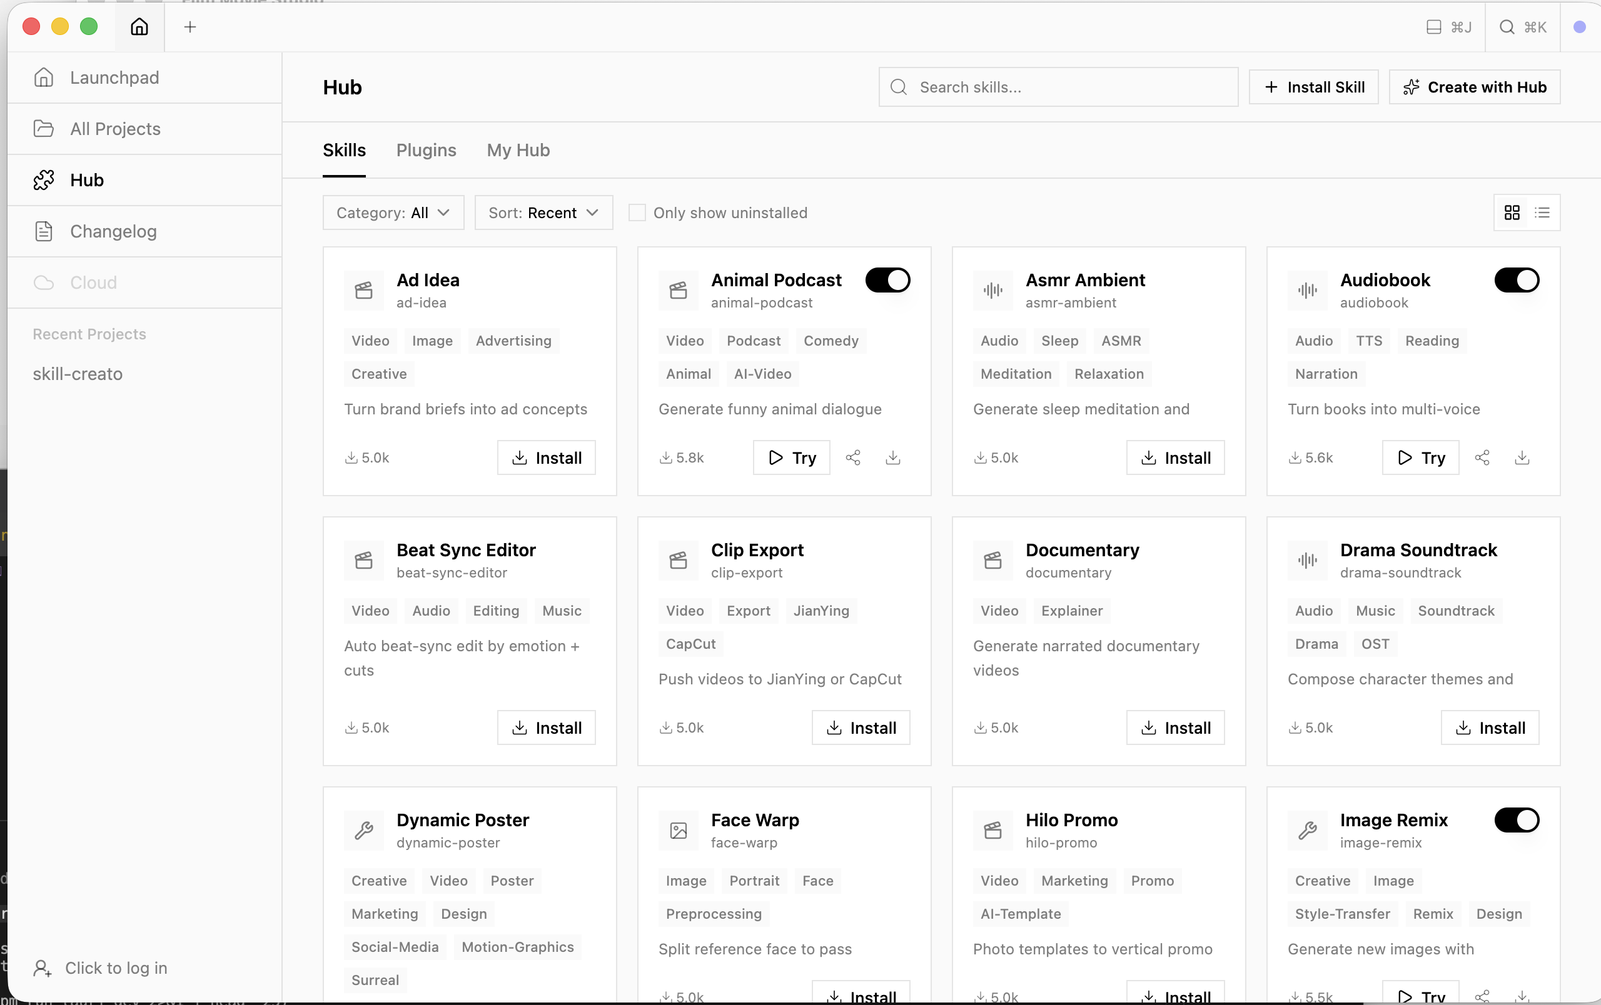1601x1005 pixels.
Task: Install the Beat Sync Editor skill
Action: [x=546, y=728]
